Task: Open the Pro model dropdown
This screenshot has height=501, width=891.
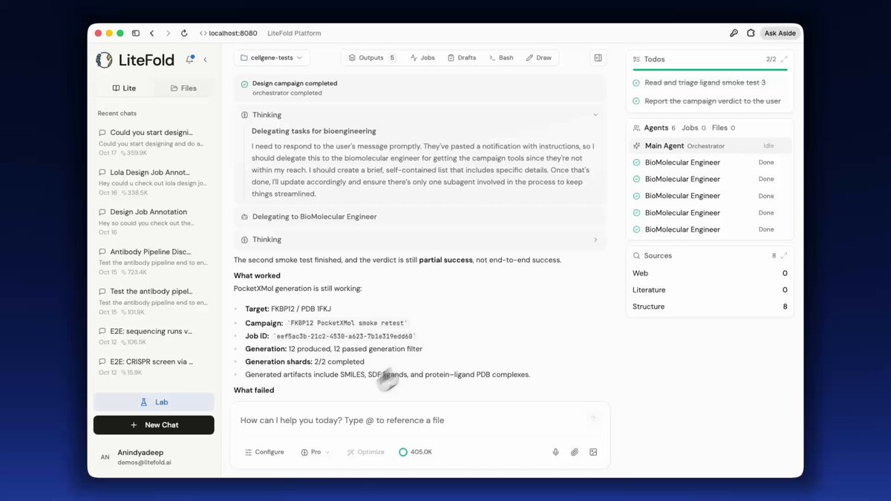Action: tap(316, 452)
